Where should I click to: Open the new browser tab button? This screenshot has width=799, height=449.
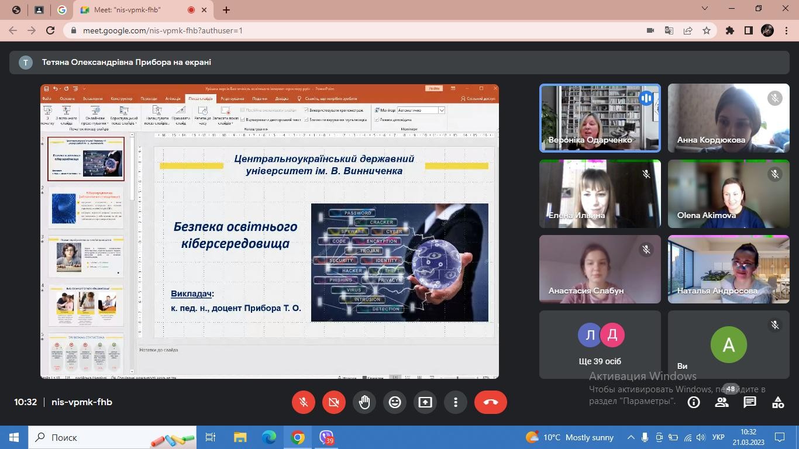tap(226, 10)
